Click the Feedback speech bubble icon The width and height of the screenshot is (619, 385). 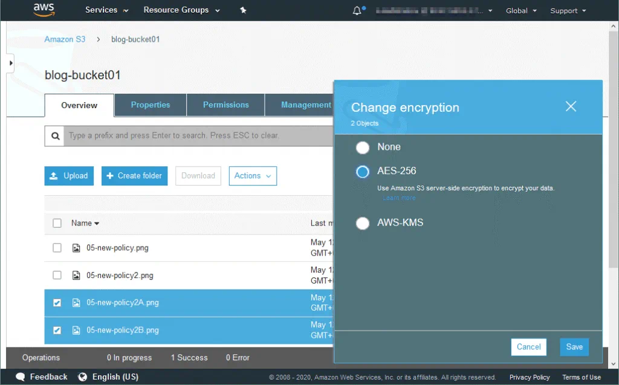(21, 377)
